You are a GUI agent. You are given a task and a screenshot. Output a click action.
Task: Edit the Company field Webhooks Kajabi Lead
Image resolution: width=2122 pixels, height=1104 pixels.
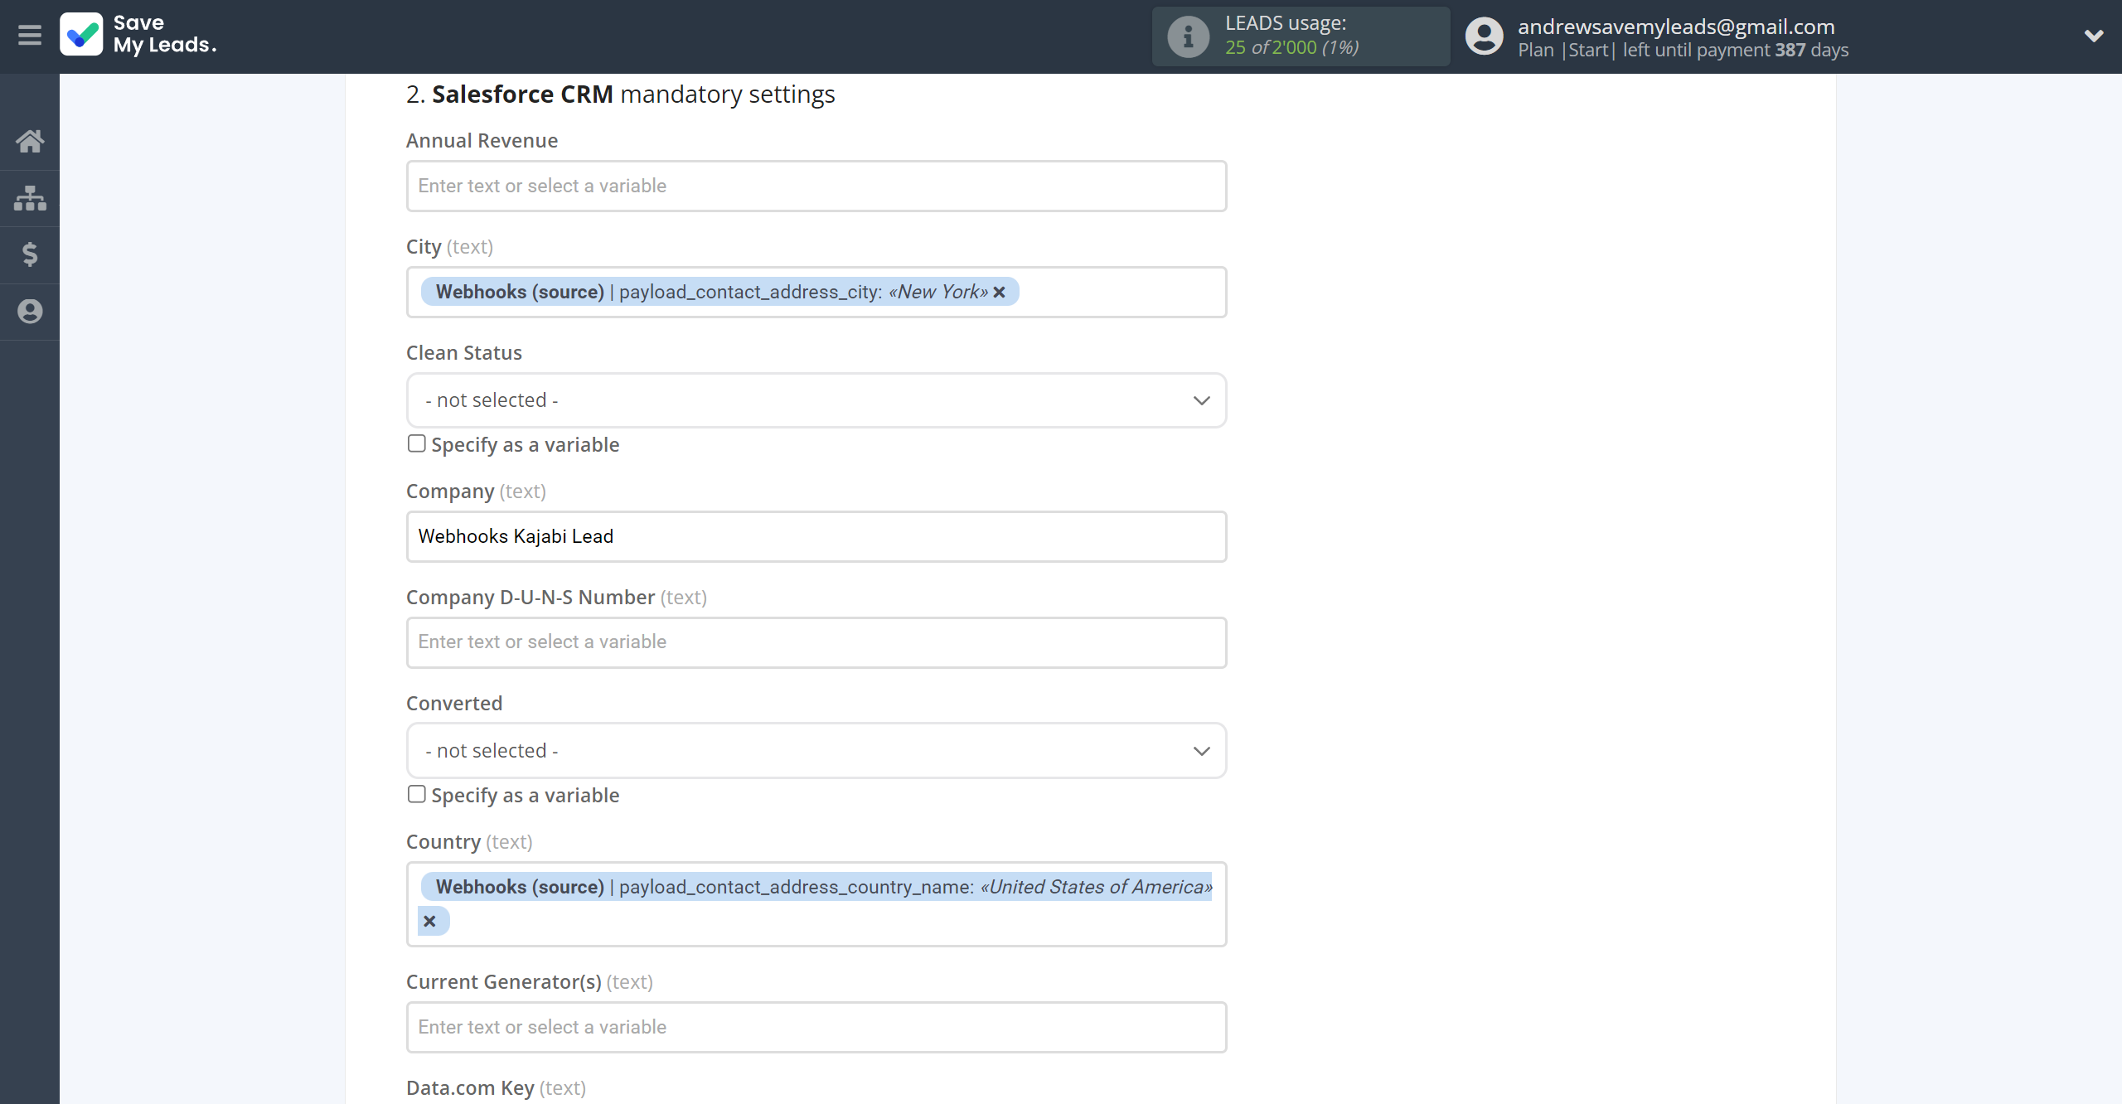(x=816, y=536)
